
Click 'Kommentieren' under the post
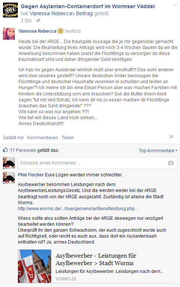click(x=42, y=138)
